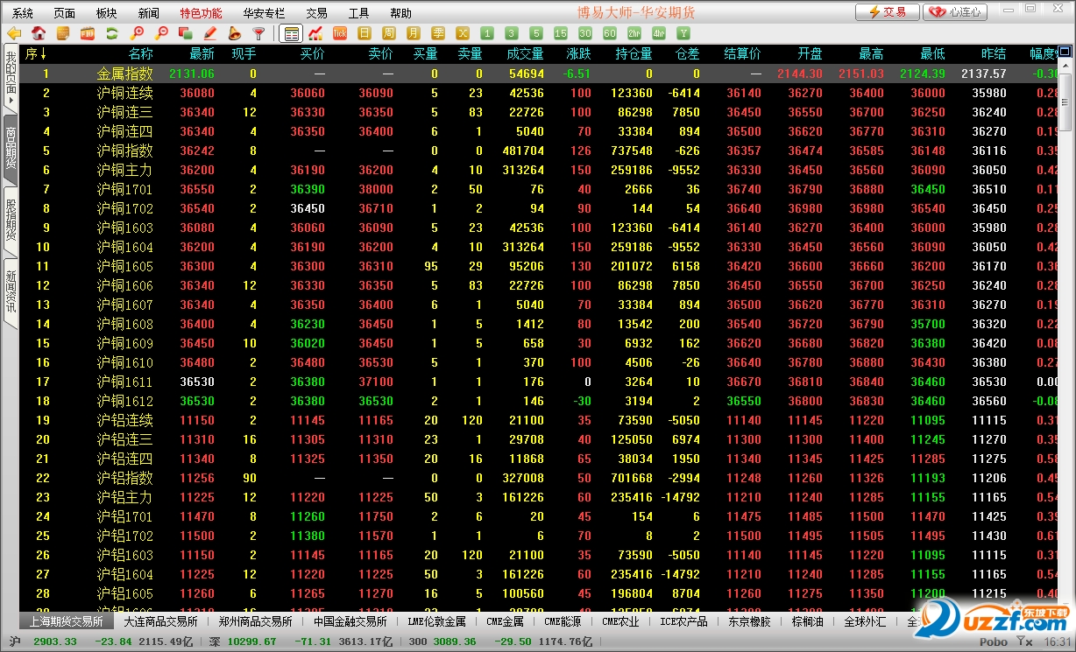The image size is (1076, 652).
Task: Select the 60-minute period button
Action: (610, 34)
